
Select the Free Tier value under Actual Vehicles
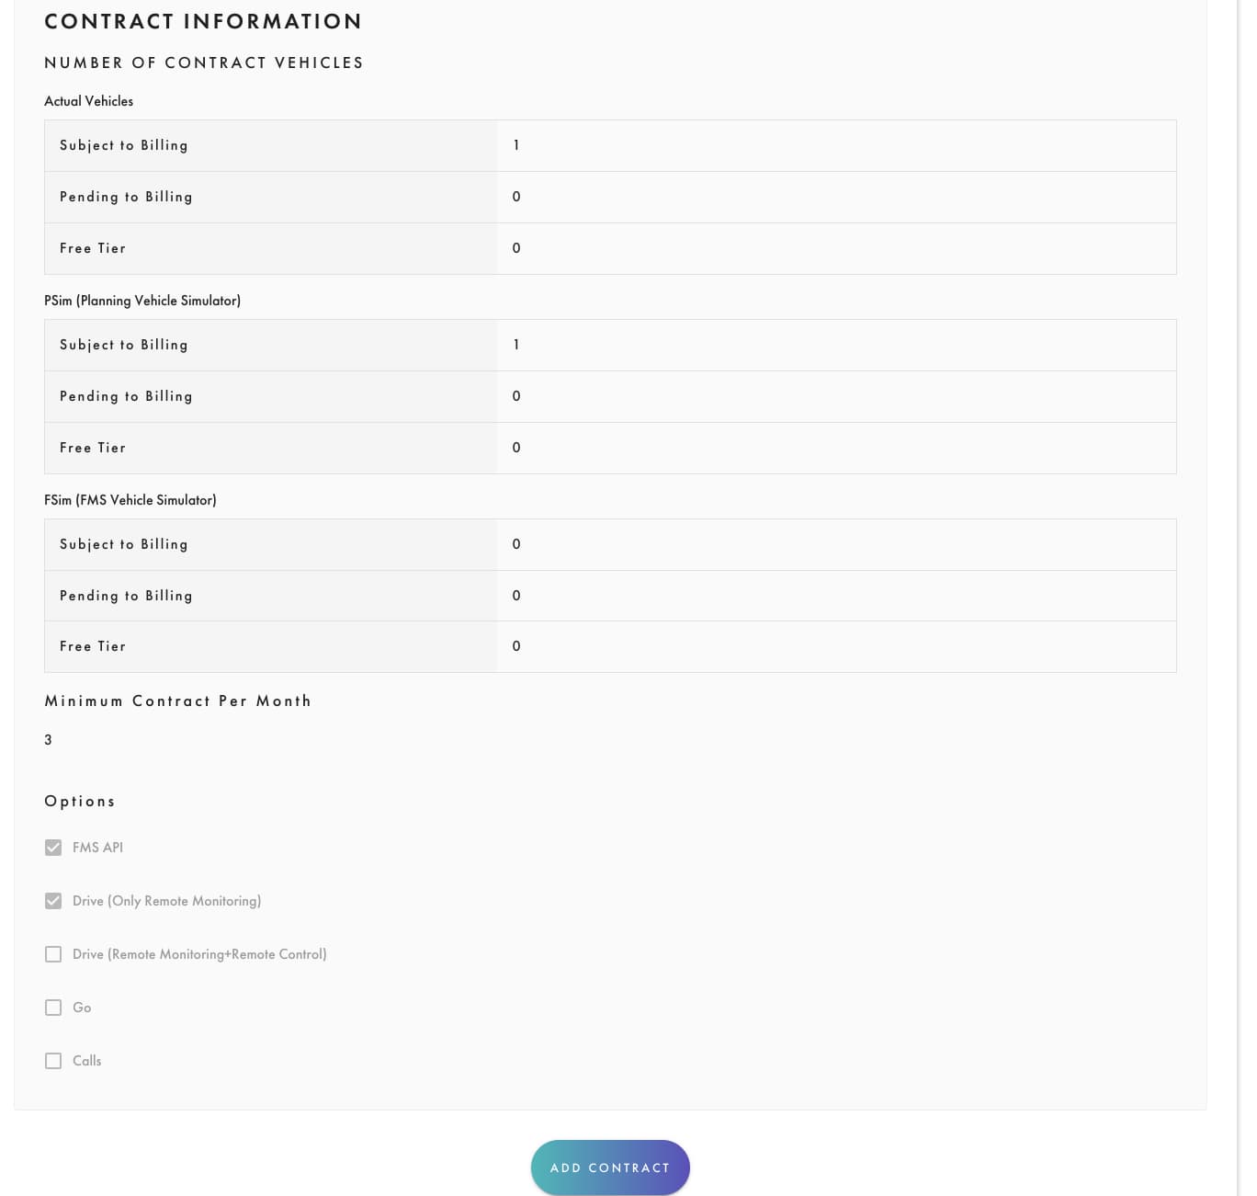(x=516, y=247)
